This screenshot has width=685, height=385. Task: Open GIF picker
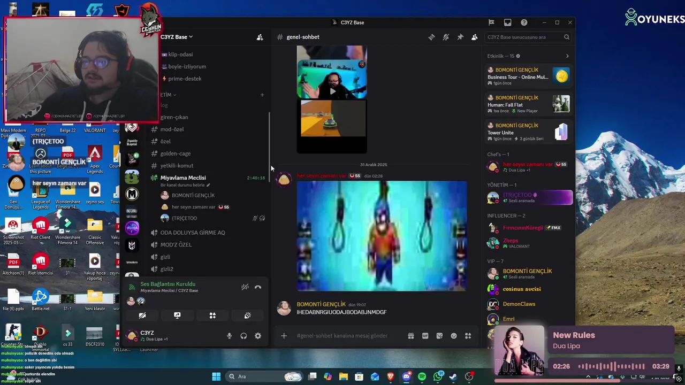coord(425,336)
